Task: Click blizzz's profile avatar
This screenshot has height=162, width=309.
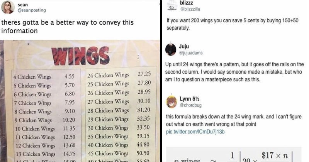Action: pos(172,5)
